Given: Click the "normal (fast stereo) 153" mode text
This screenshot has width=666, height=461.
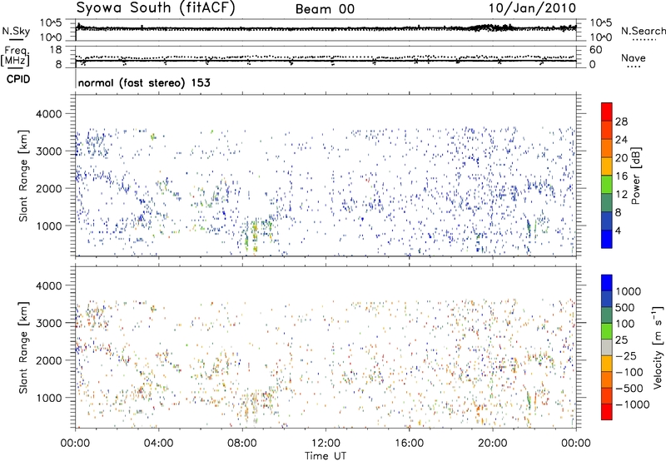Looking at the screenshot, I should [x=144, y=82].
